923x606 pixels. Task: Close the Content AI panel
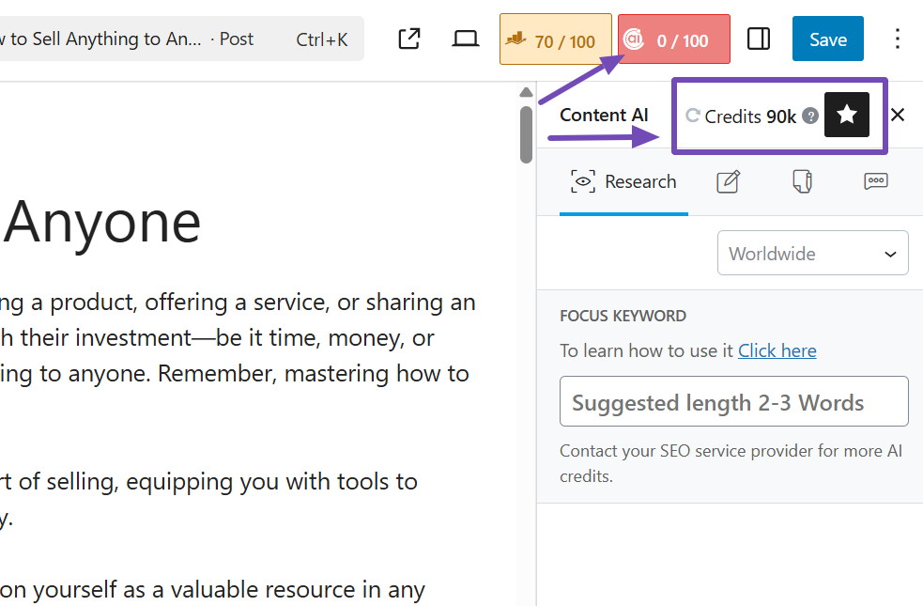pos(898,115)
